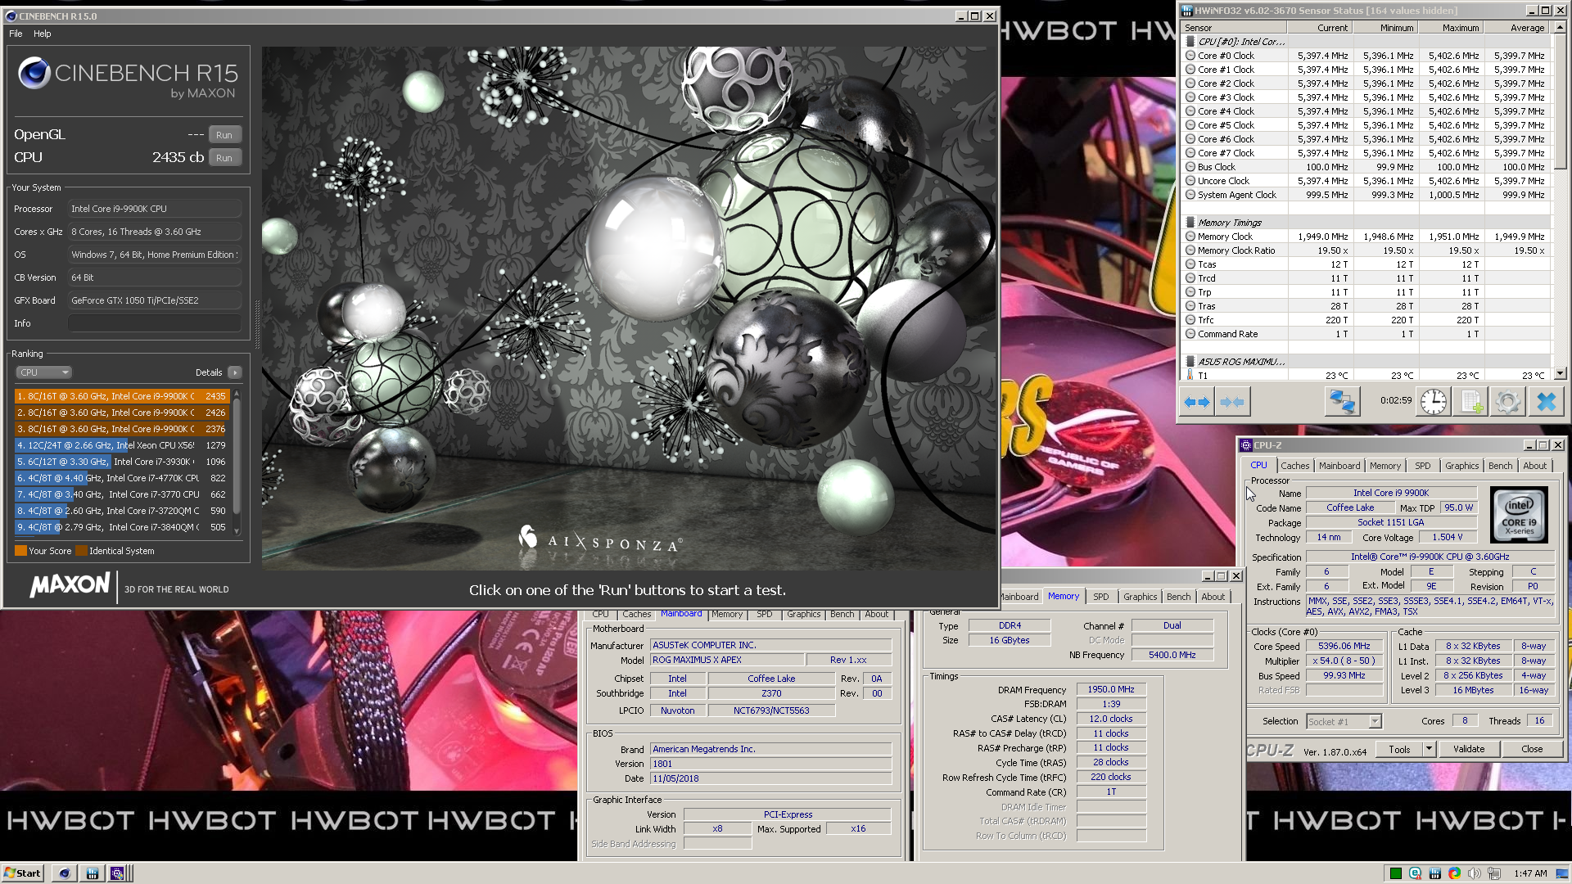Click the Cinebench Info text field
The width and height of the screenshot is (1572, 884).
[x=155, y=323]
